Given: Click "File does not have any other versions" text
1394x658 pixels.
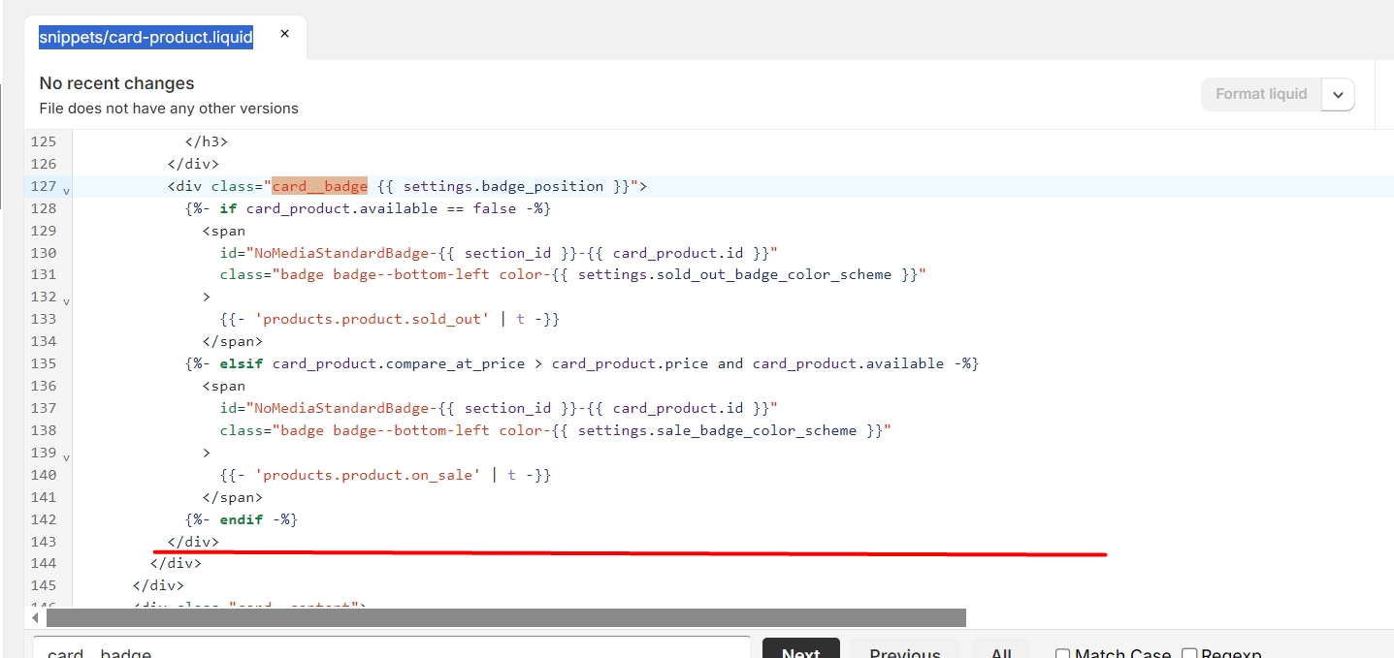Looking at the screenshot, I should [x=169, y=109].
